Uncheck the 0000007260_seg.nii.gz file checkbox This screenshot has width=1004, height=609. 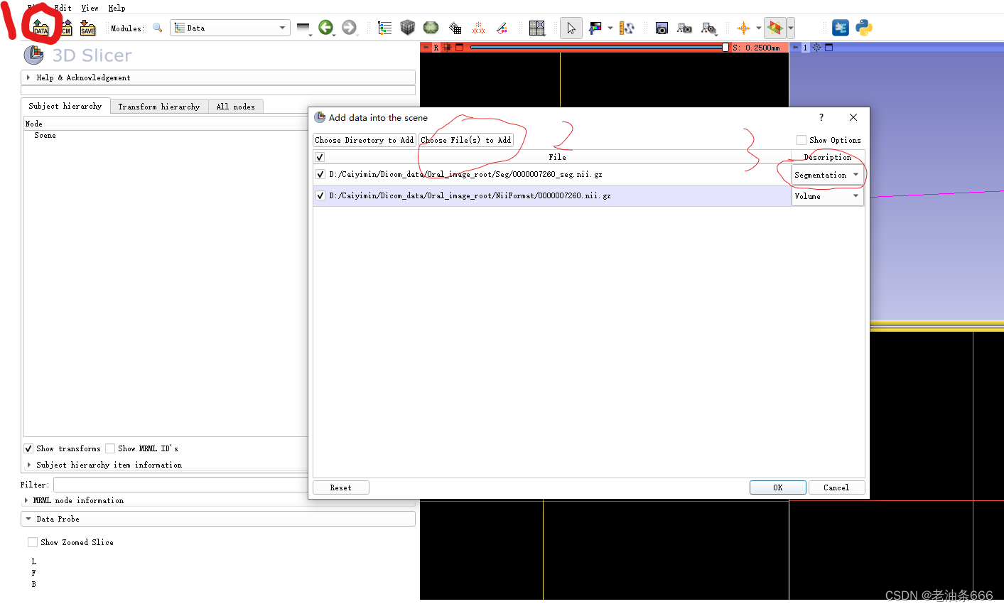coord(320,174)
